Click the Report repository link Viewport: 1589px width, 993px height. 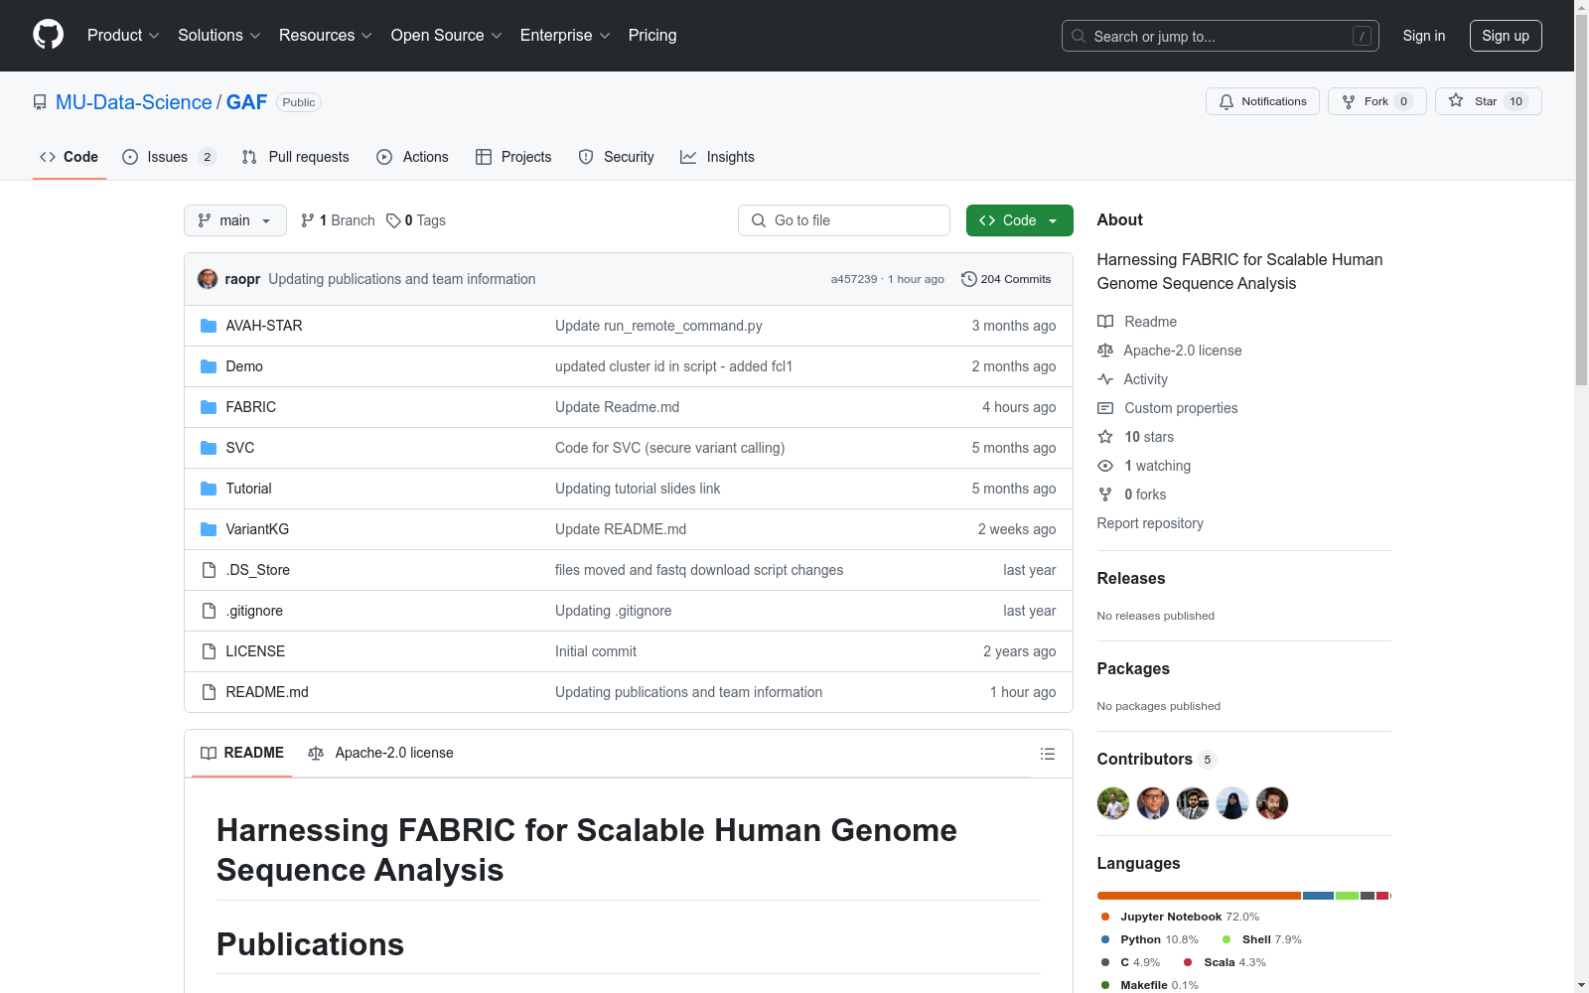pyautogui.click(x=1150, y=523)
